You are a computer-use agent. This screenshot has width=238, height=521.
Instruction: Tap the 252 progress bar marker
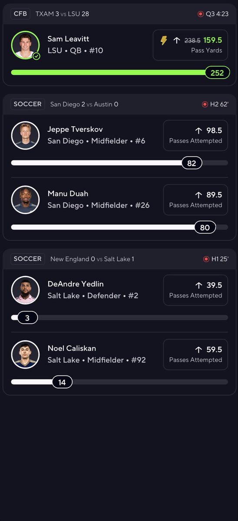click(x=217, y=73)
